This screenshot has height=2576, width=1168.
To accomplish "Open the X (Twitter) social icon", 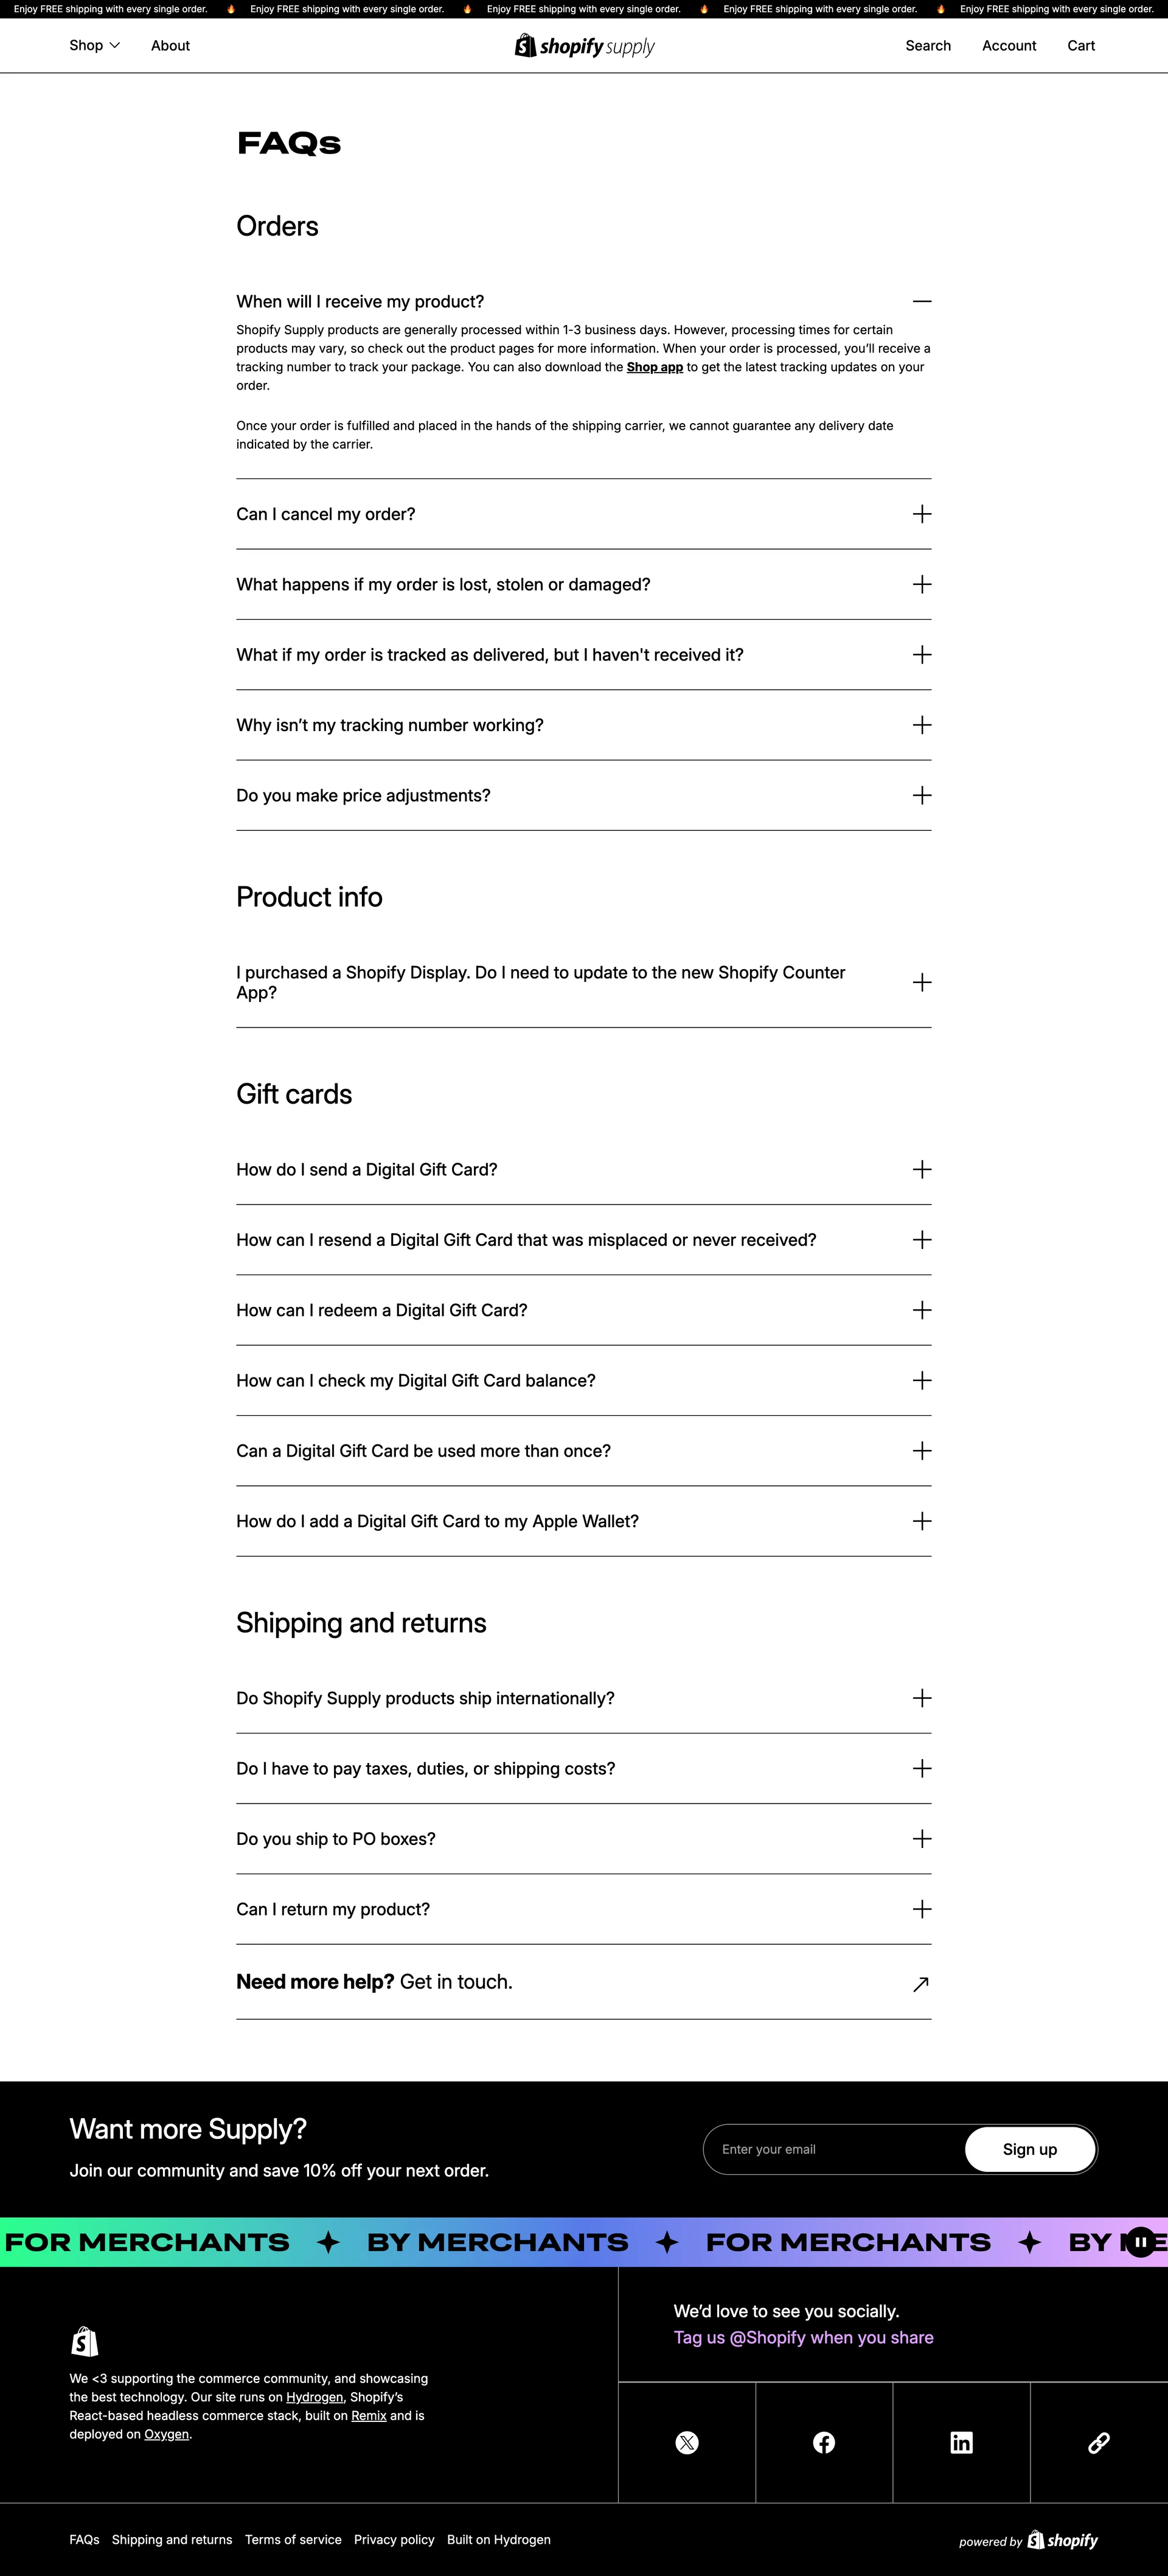I will click(x=686, y=2442).
